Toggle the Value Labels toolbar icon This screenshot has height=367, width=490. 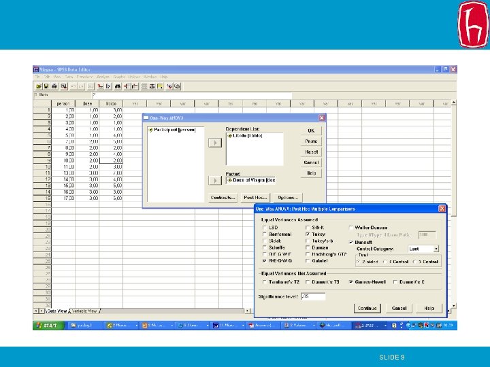pos(169,86)
